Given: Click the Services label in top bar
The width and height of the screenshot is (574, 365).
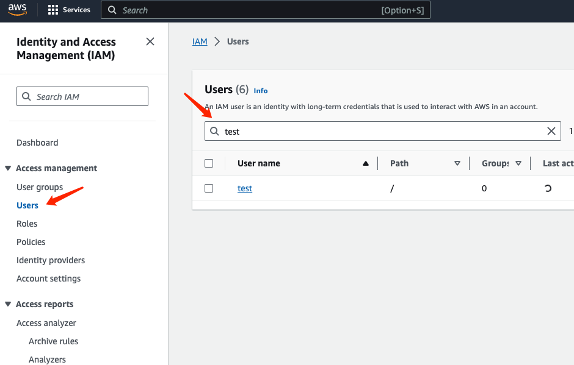Looking at the screenshot, I should 76,10.
